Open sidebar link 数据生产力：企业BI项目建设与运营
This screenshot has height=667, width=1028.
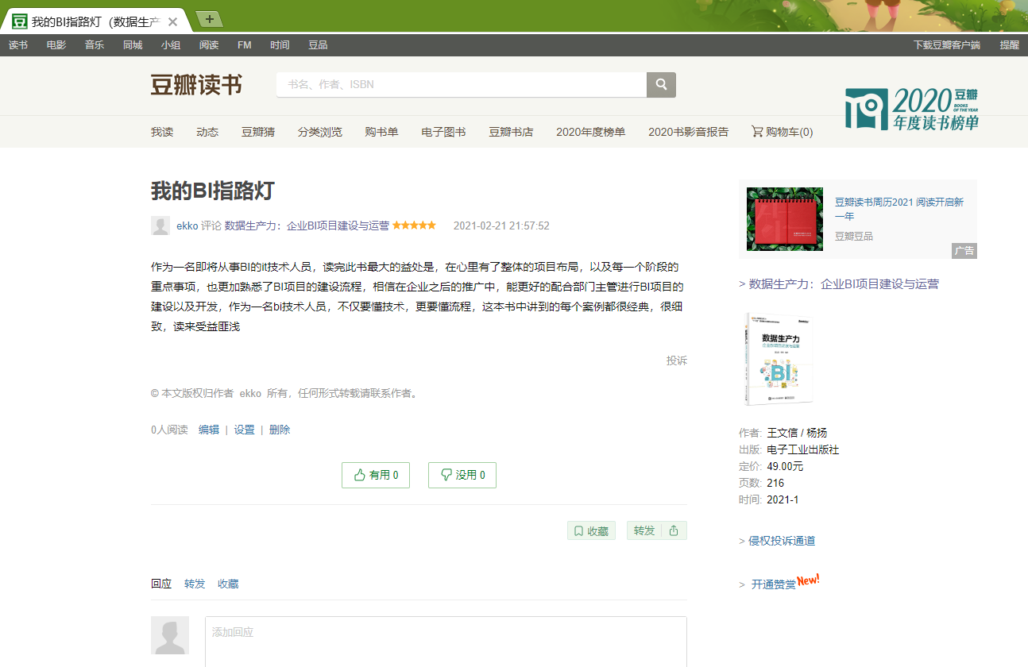(844, 283)
